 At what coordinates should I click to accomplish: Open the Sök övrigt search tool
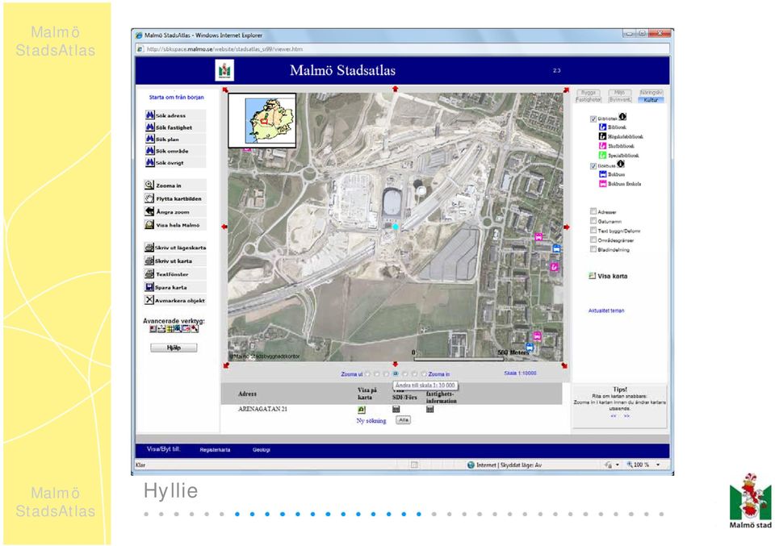click(175, 162)
